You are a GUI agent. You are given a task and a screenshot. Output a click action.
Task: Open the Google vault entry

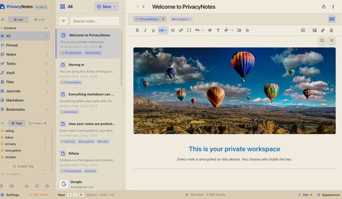tap(88, 184)
